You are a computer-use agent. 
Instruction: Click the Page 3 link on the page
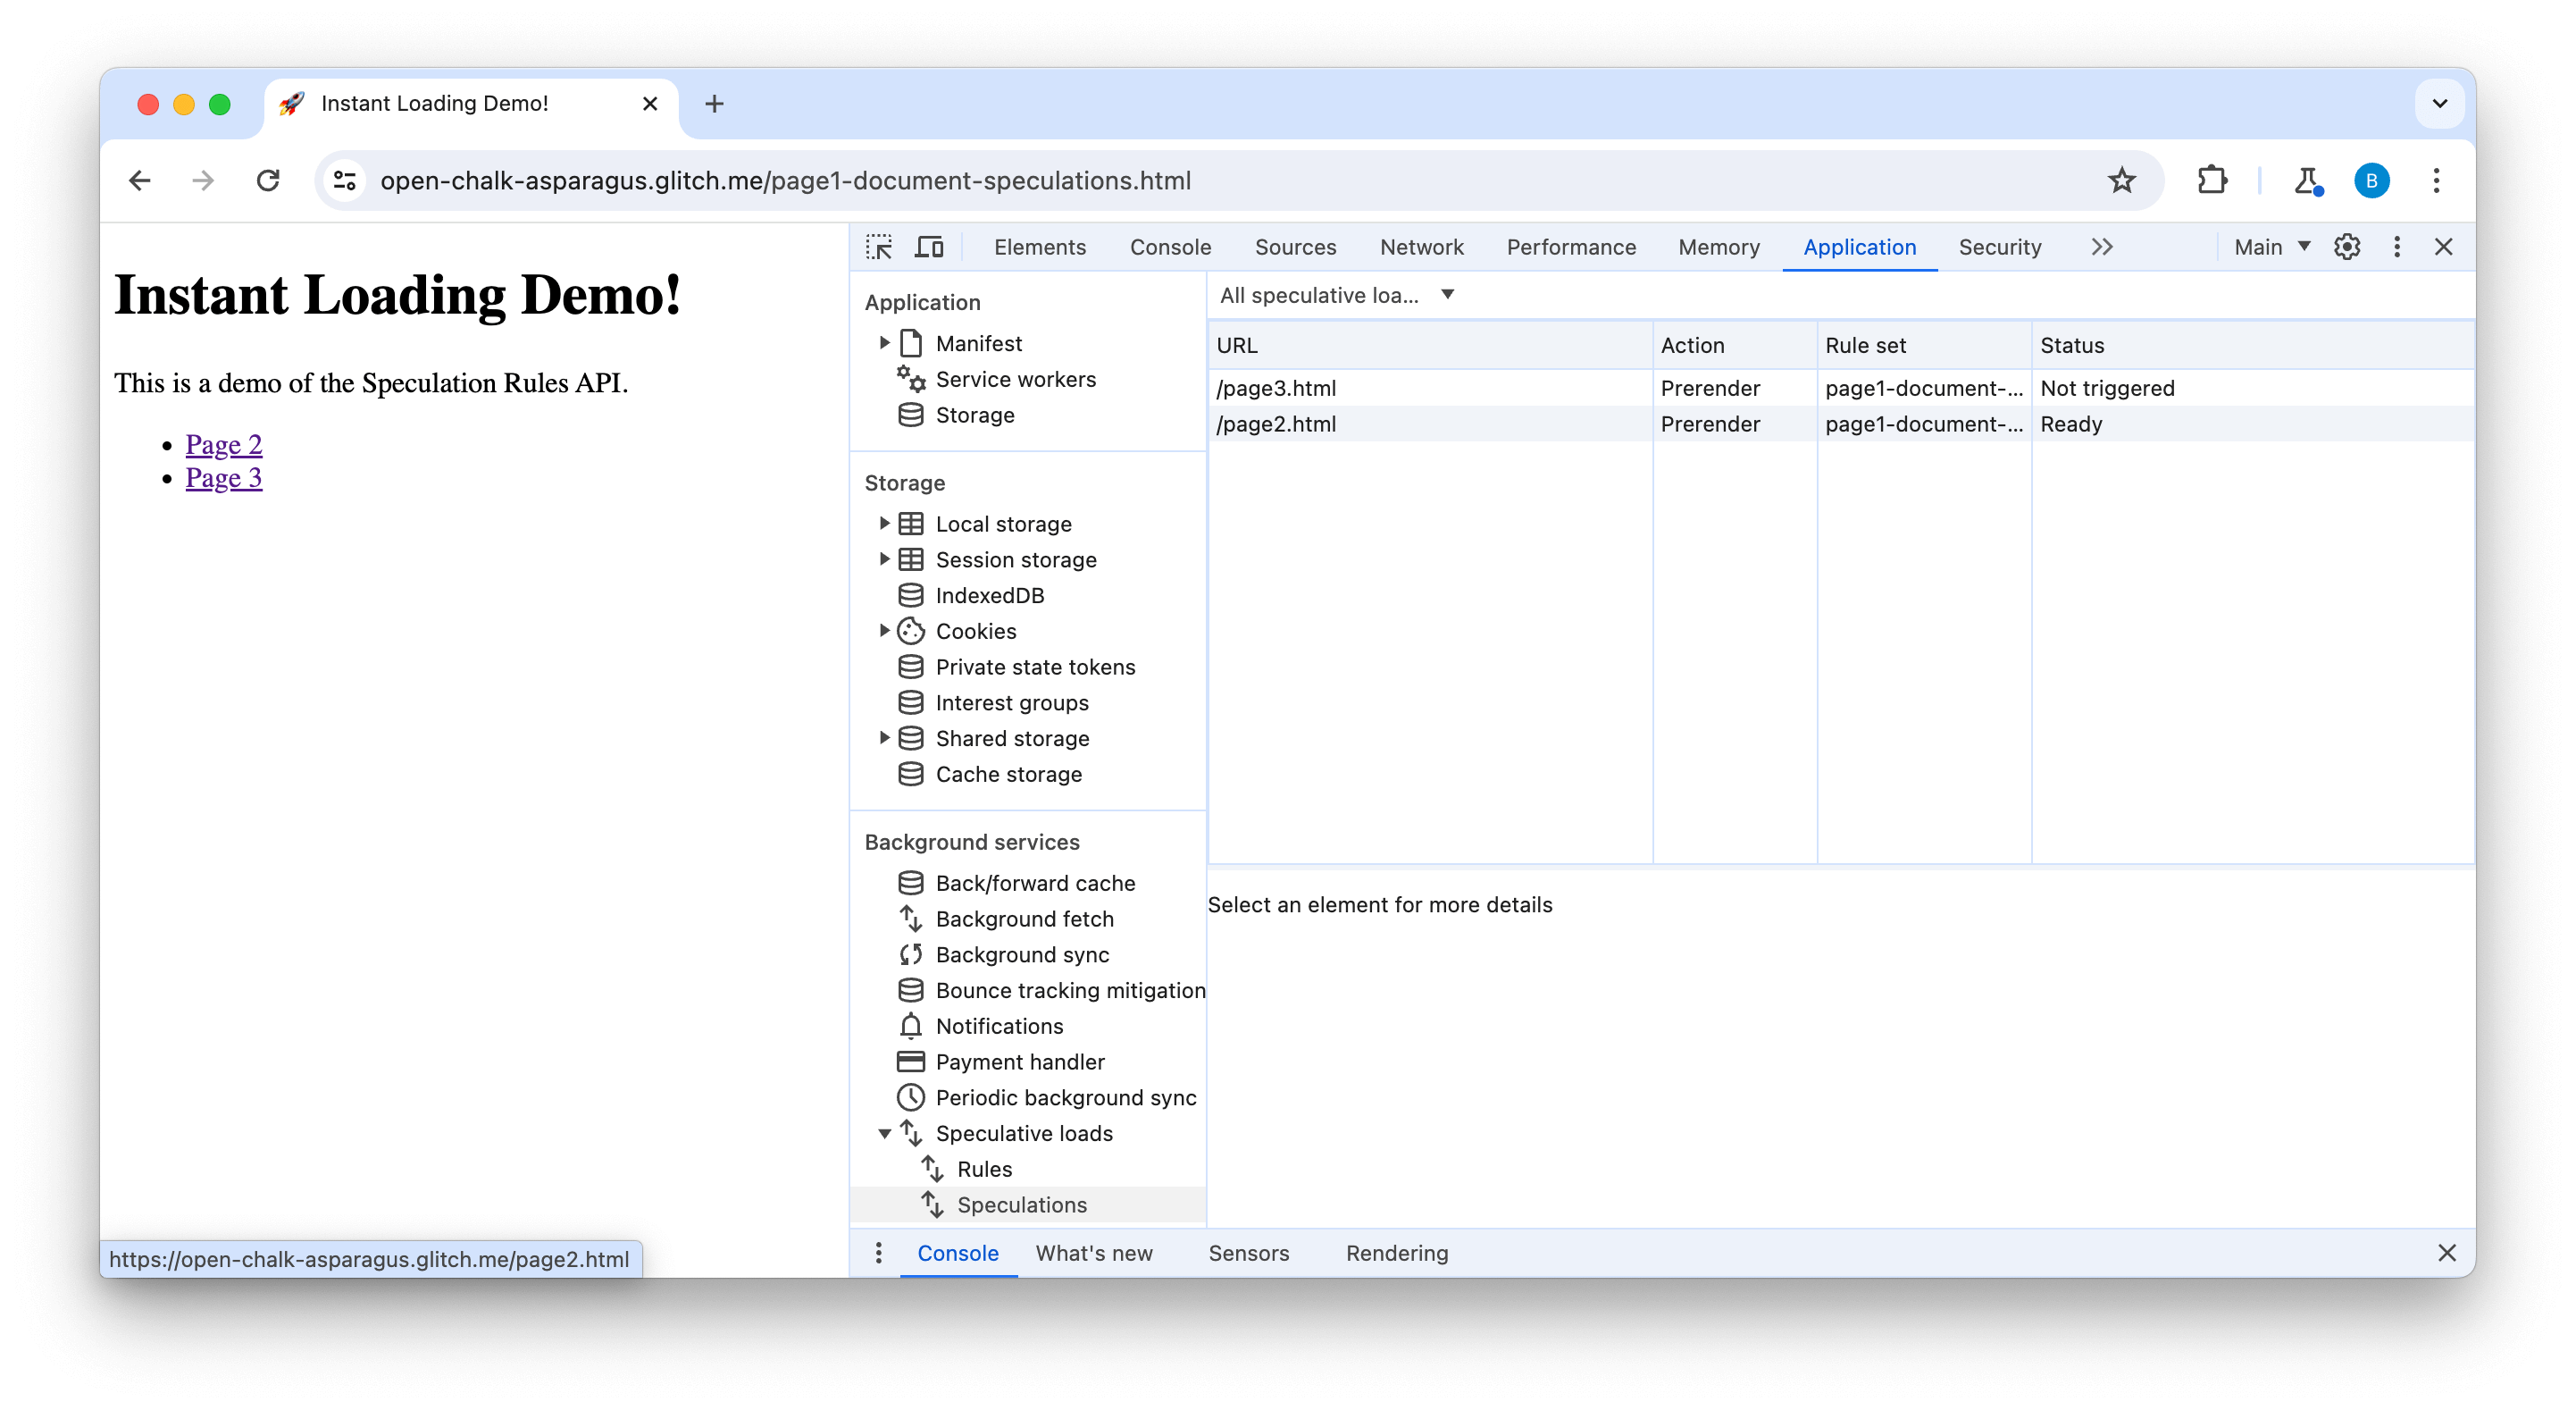coord(224,477)
